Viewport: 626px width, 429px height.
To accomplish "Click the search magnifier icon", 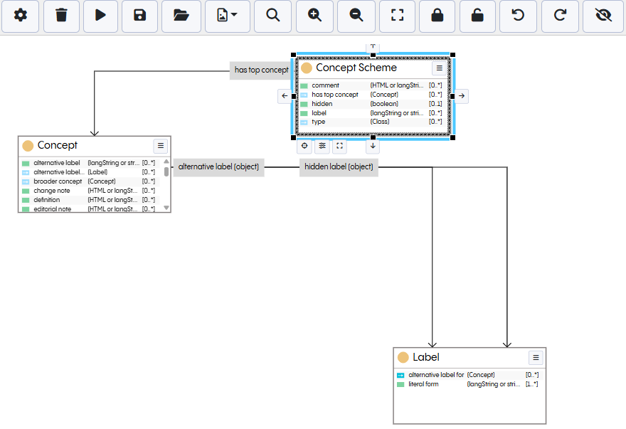I will tap(273, 16).
